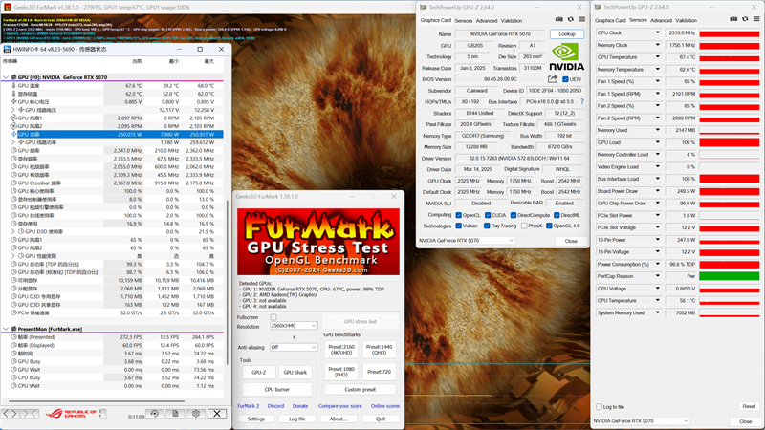765x430 pixels.
Task: Open GPU selector dropdown in Graphics Card window
Action: (x=466, y=241)
